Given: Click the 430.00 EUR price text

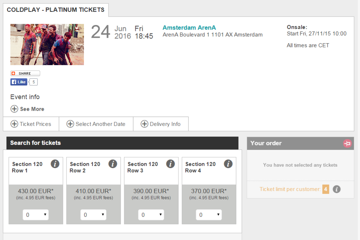Looking at the screenshot, I should pyautogui.click(x=36, y=191).
